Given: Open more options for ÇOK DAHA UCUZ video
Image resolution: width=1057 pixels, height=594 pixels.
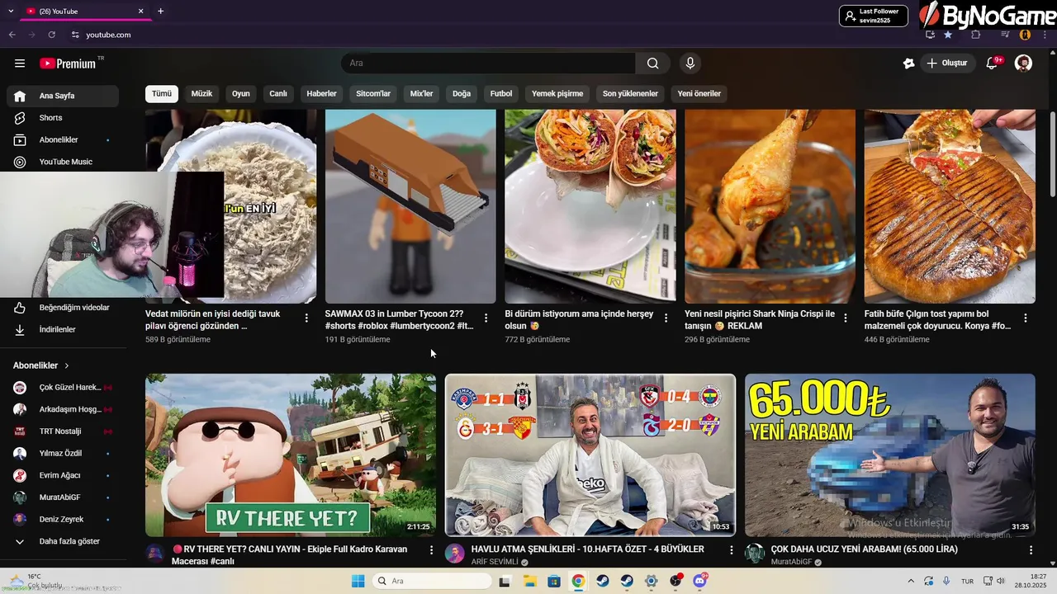Looking at the screenshot, I should pos(1031,549).
